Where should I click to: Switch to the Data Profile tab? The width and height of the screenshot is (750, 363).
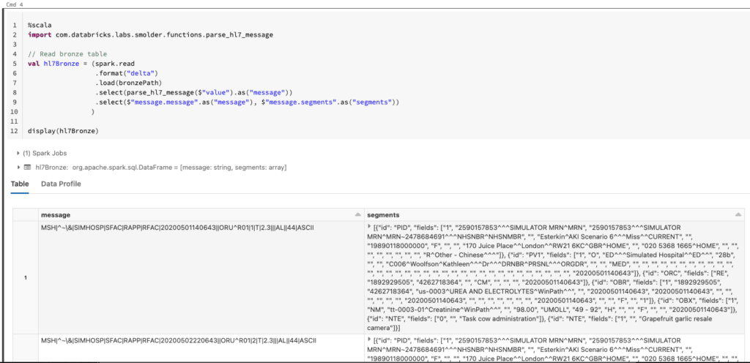pyautogui.click(x=61, y=184)
